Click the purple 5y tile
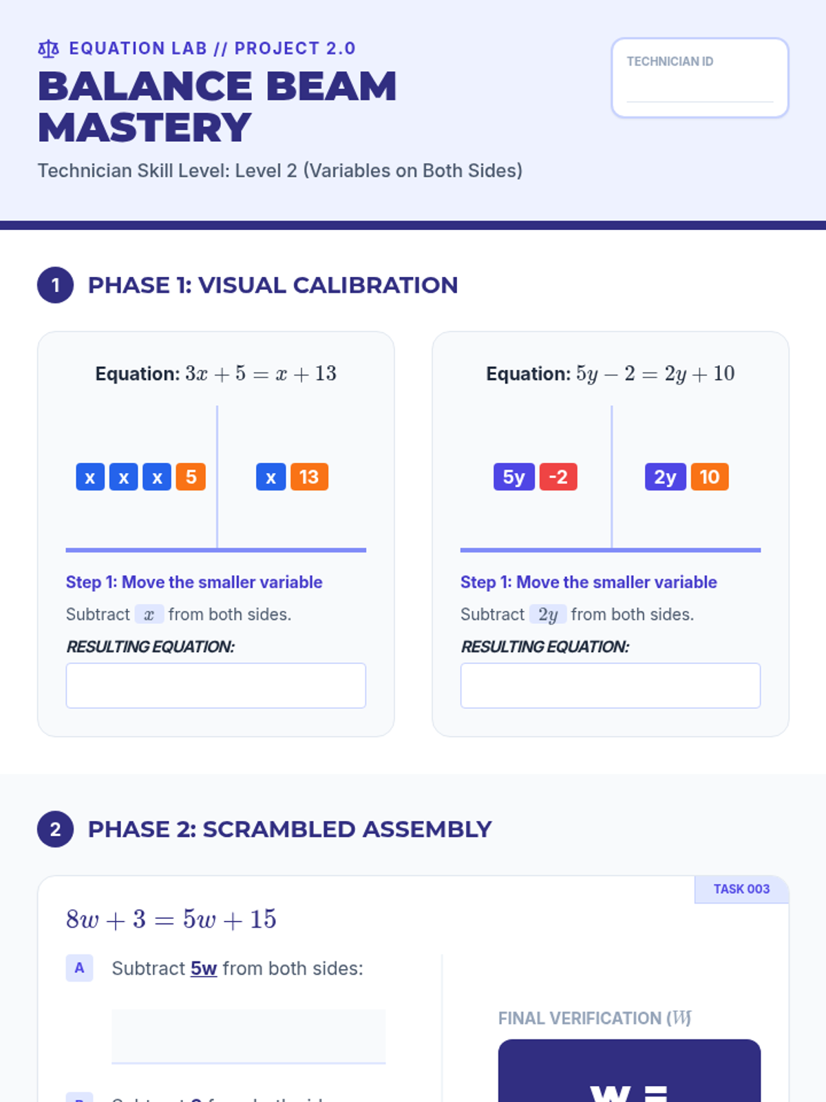Screen dimensions: 826x1102 514,477
